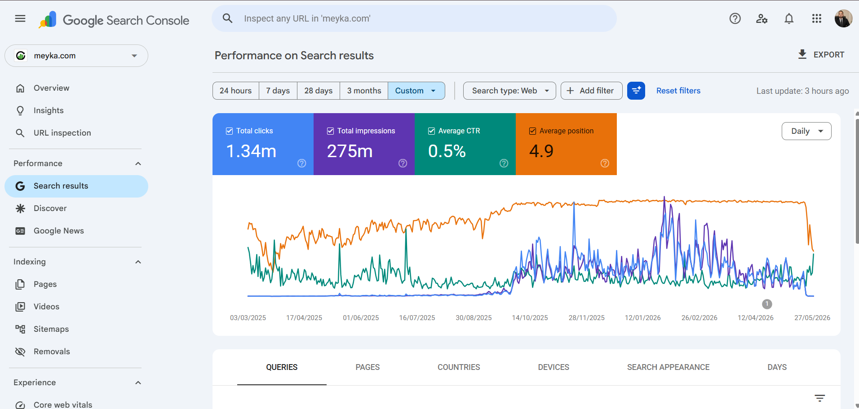Click the '12/04/2026' axis date label

click(756, 318)
